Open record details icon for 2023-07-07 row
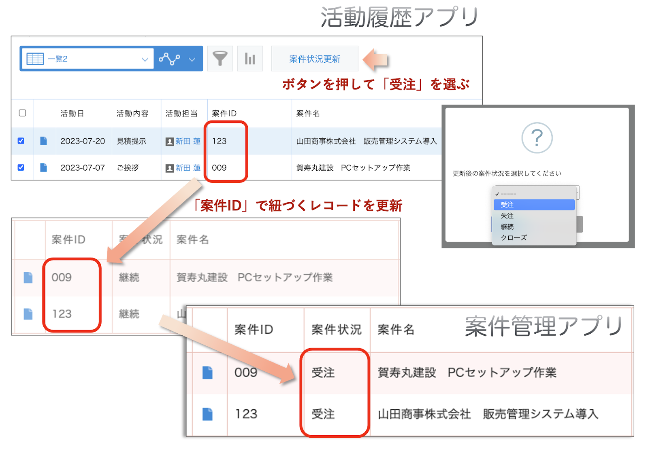Image resolution: width=648 pixels, height=453 pixels. tap(43, 167)
